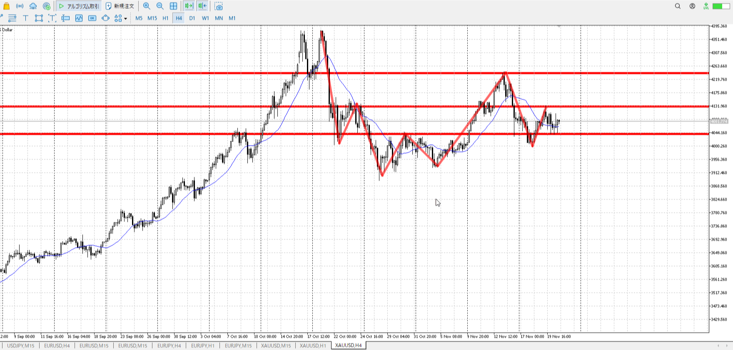Switch to the EURJPY,H1 chart tab
This screenshot has width=733, height=350.
click(x=203, y=345)
